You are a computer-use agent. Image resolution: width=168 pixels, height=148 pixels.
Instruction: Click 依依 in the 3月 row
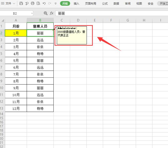tap(40, 47)
